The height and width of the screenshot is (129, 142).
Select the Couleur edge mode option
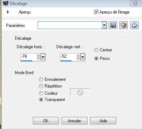point(41,93)
